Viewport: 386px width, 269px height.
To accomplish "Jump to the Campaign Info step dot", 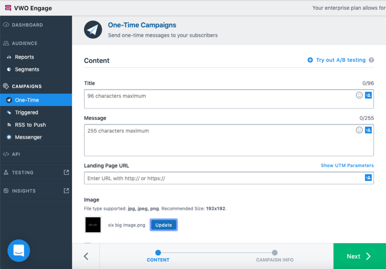I will [x=275, y=253].
